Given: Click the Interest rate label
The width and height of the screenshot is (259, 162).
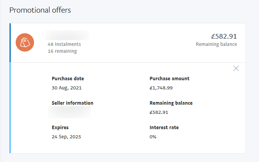Looking at the screenshot, I should (x=164, y=128).
